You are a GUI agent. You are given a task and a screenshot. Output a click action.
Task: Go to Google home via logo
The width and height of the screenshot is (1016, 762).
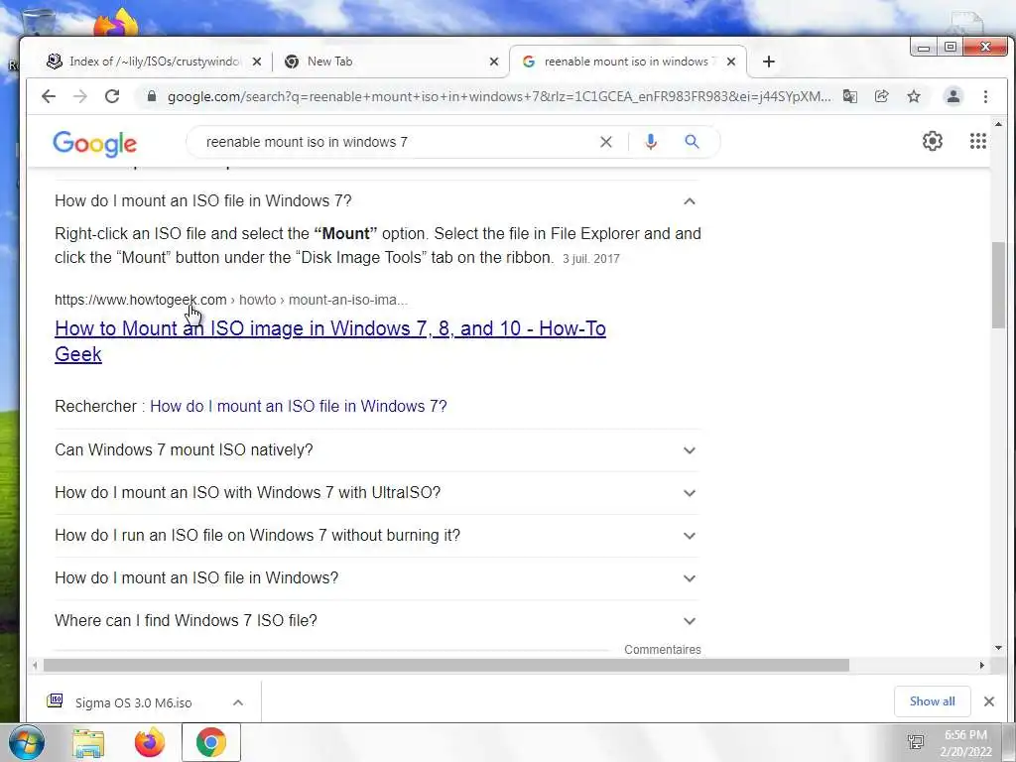point(94,143)
